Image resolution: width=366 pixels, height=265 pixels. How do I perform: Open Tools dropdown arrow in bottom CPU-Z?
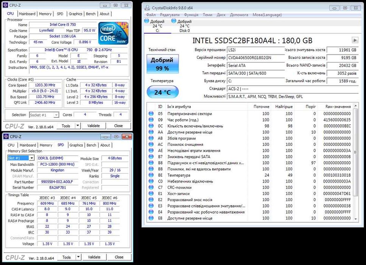click(x=78, y=257)
